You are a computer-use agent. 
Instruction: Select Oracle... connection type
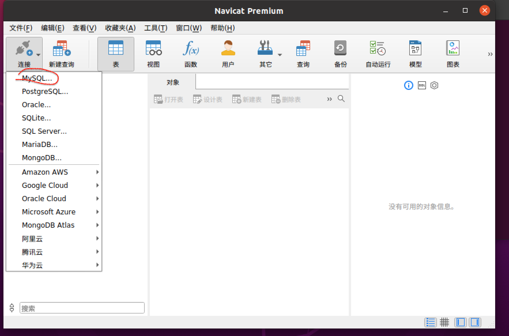click(x=54, y=105)
